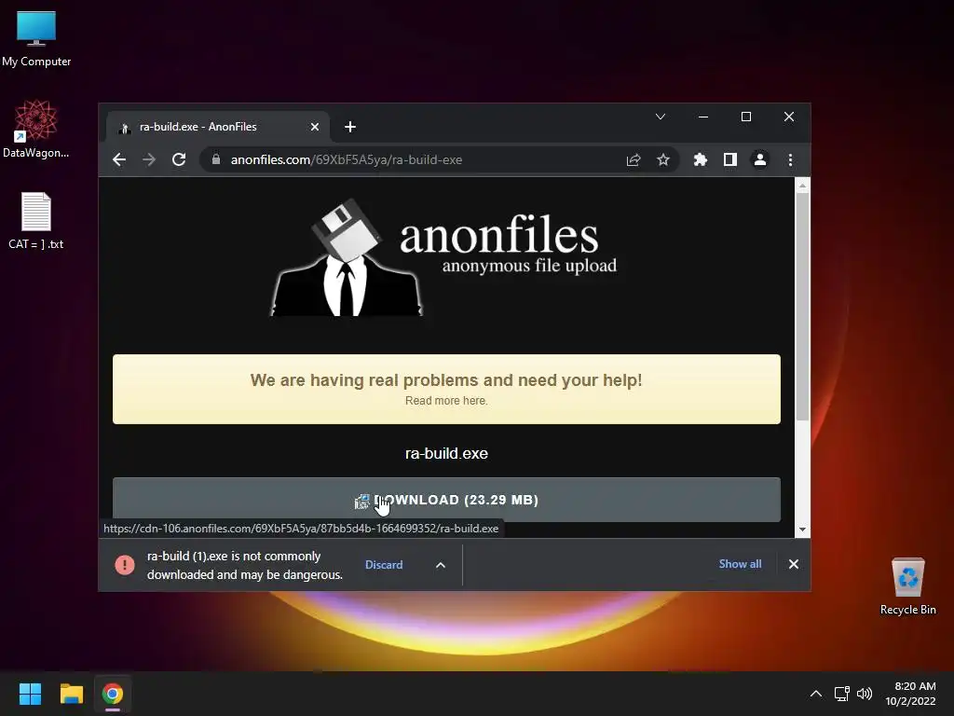Screen dimensions: 954x716
Task: Open network tray icon
Action: (842, 694)
